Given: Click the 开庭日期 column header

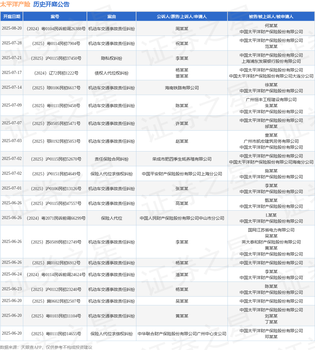Looking at the screenshot, I should click(x=11, y=17).
